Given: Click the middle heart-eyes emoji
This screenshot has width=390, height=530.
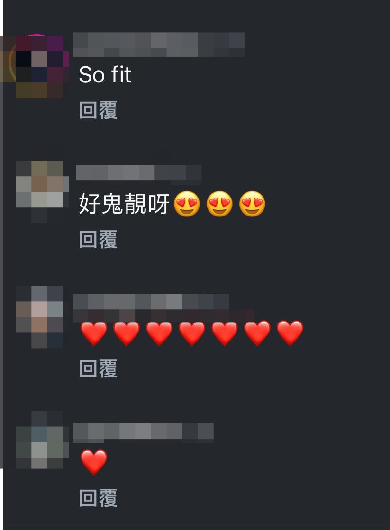Looking at the screenshot, I should [x=219, y=204].
